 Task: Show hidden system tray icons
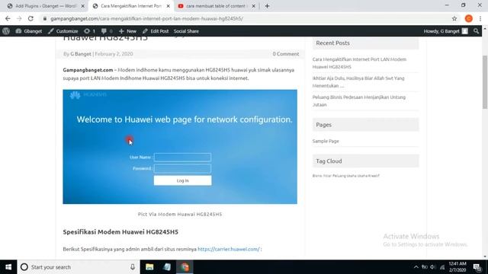click(x=416, y=267)
